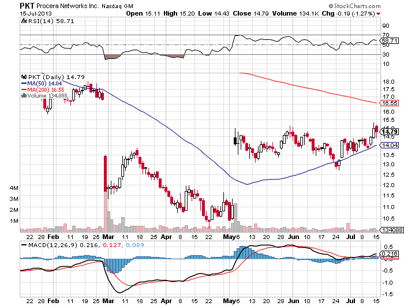Click the blue 0.089 MACD histogram value
Image resolution: width=404 pixels, height=306 pixels.
click(x=134, y=245)
